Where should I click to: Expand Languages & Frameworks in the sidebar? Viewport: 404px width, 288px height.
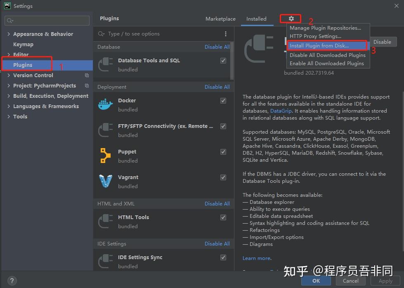pos(8,106)
